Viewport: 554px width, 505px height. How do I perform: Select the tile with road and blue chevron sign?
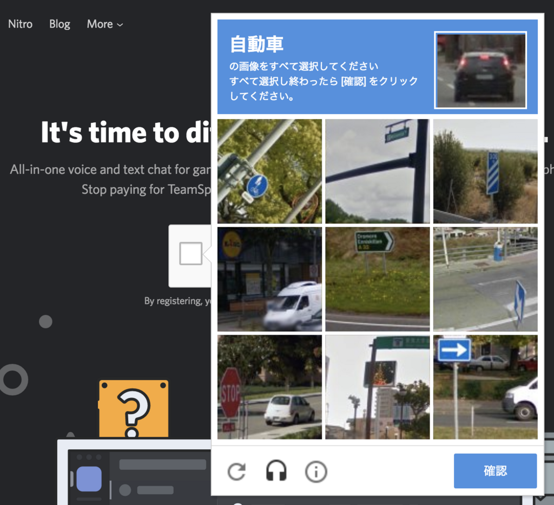(x=485, y=279)
